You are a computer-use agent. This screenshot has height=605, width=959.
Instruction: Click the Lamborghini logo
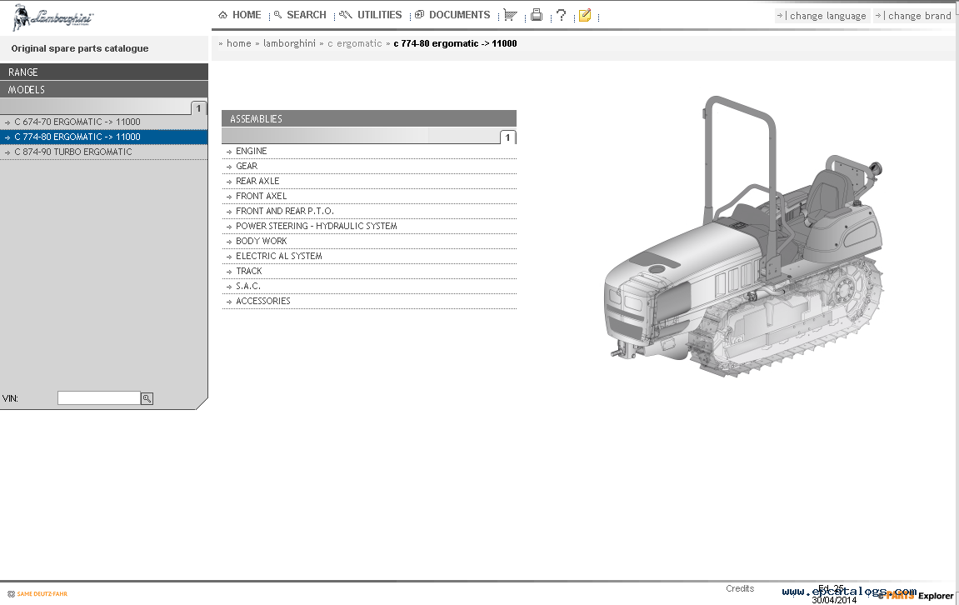pyautogui.click(x=52, y=17)
